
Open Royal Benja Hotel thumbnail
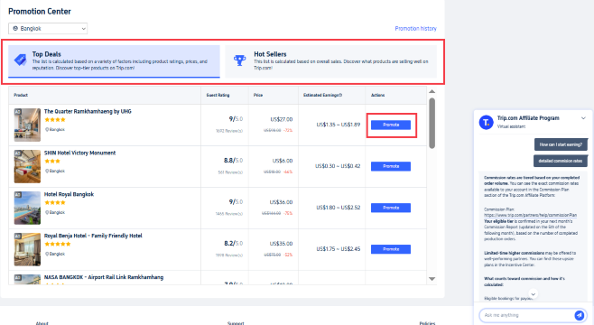[27, 250]
